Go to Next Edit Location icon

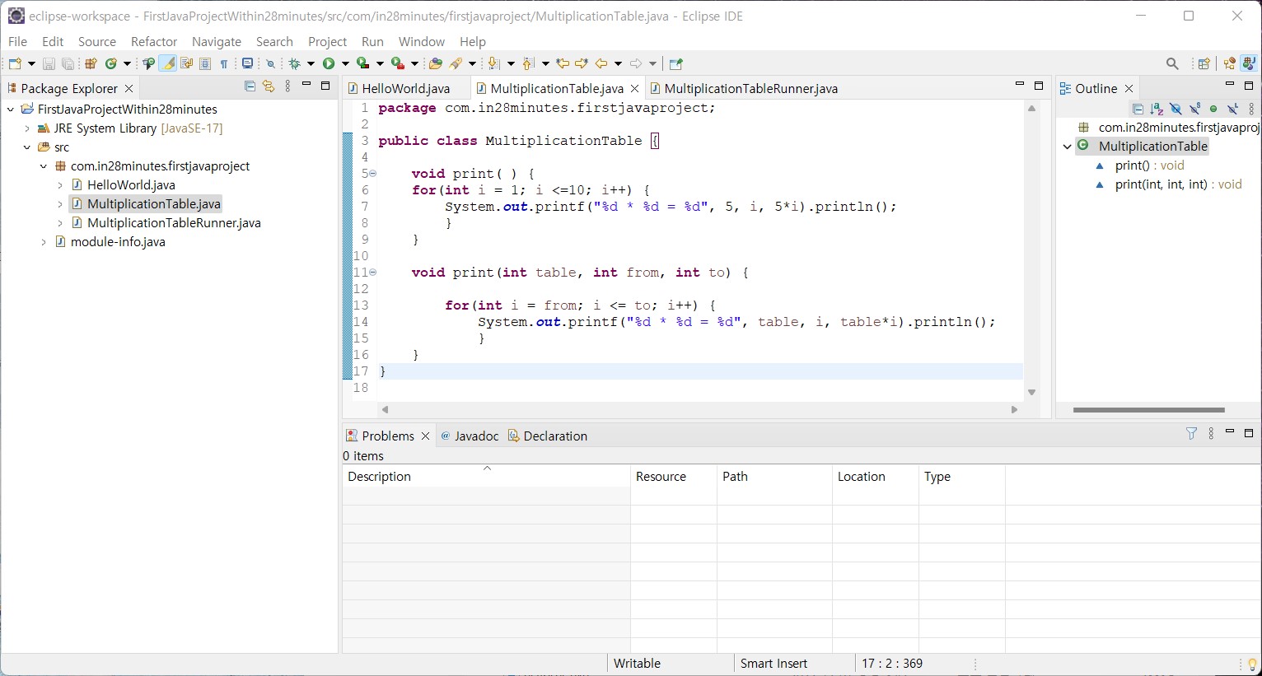(x=582, y=63)
